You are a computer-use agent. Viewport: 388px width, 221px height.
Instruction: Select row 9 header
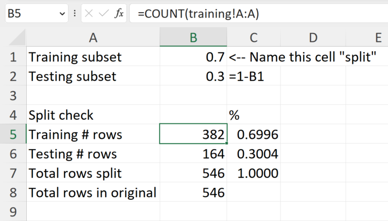(x=13, y=211)
